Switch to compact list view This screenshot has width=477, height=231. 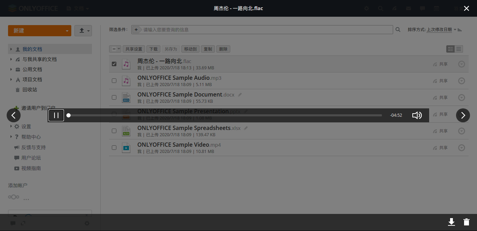tap(459, 49)
